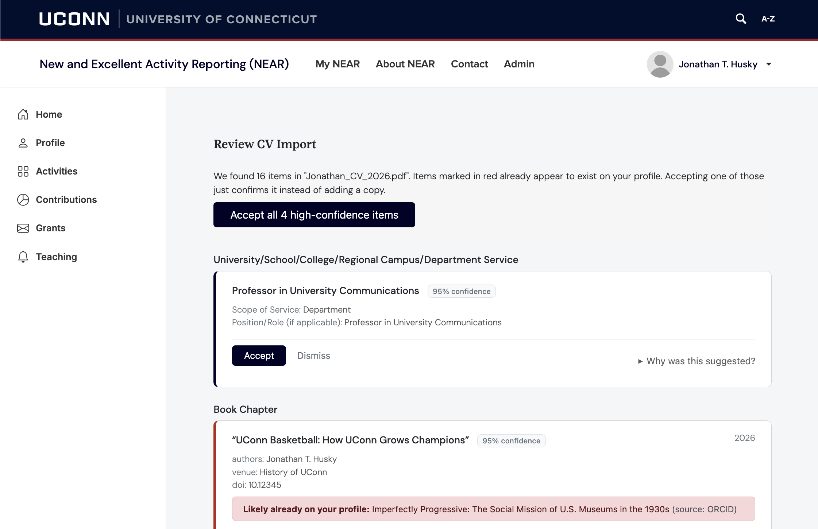Click the Activities grid icon in sidebar
The image size is (818, 529).
point(23,171)
